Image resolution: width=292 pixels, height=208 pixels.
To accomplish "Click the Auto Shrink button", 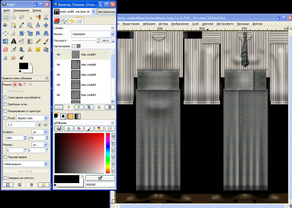I will point(26,171).
